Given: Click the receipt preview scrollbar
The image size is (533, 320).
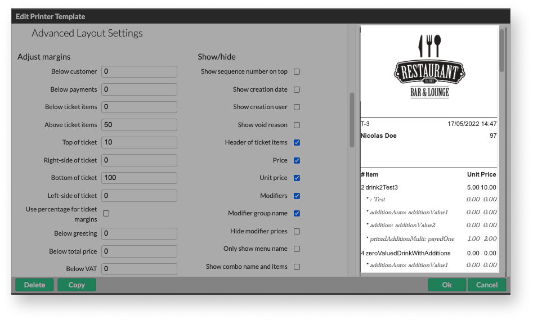Looking at the screenshot, I should pos(501,51).
